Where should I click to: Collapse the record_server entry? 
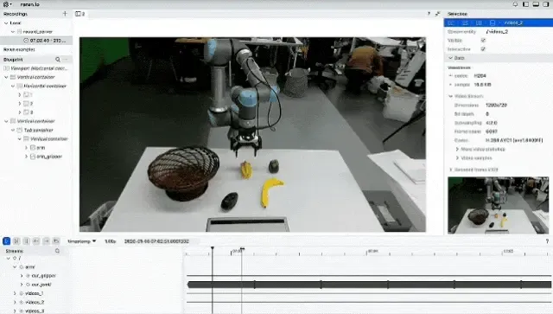(13, 32)
